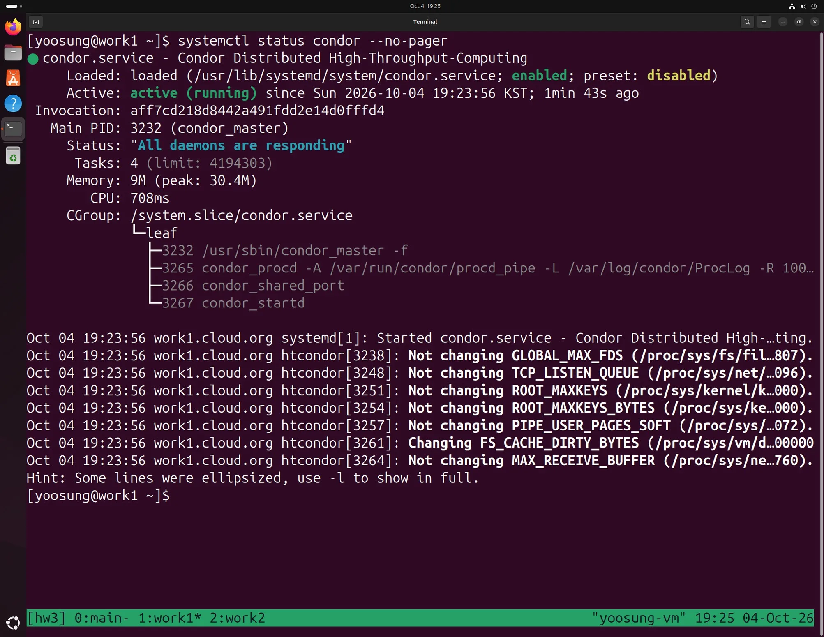The image size is (824, 637).
Task: Click the Activities workspace indicator
Action: point(14,6)
